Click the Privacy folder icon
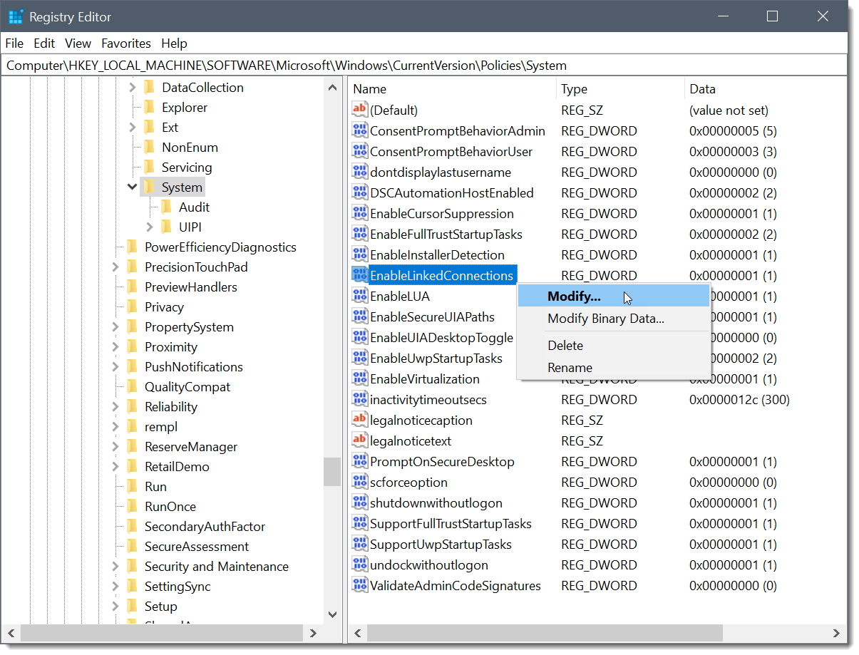The width and height of the screenshot is (859, 655). [132, 306]
